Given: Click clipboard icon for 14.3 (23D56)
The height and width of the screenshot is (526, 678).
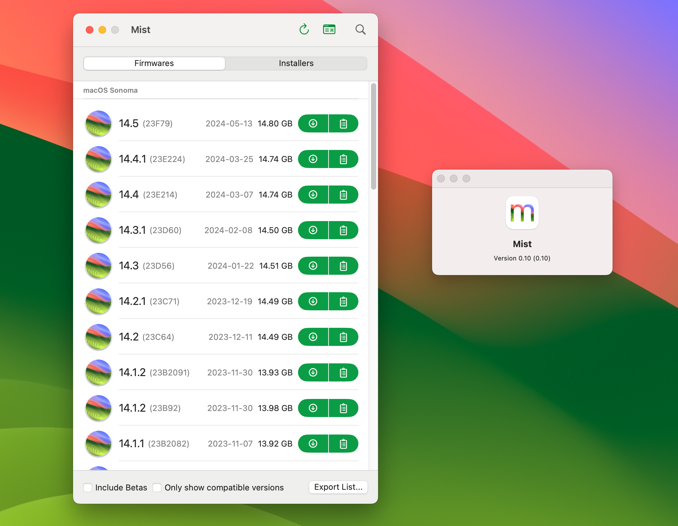Looking at the screenshot, I should (343, 266).
